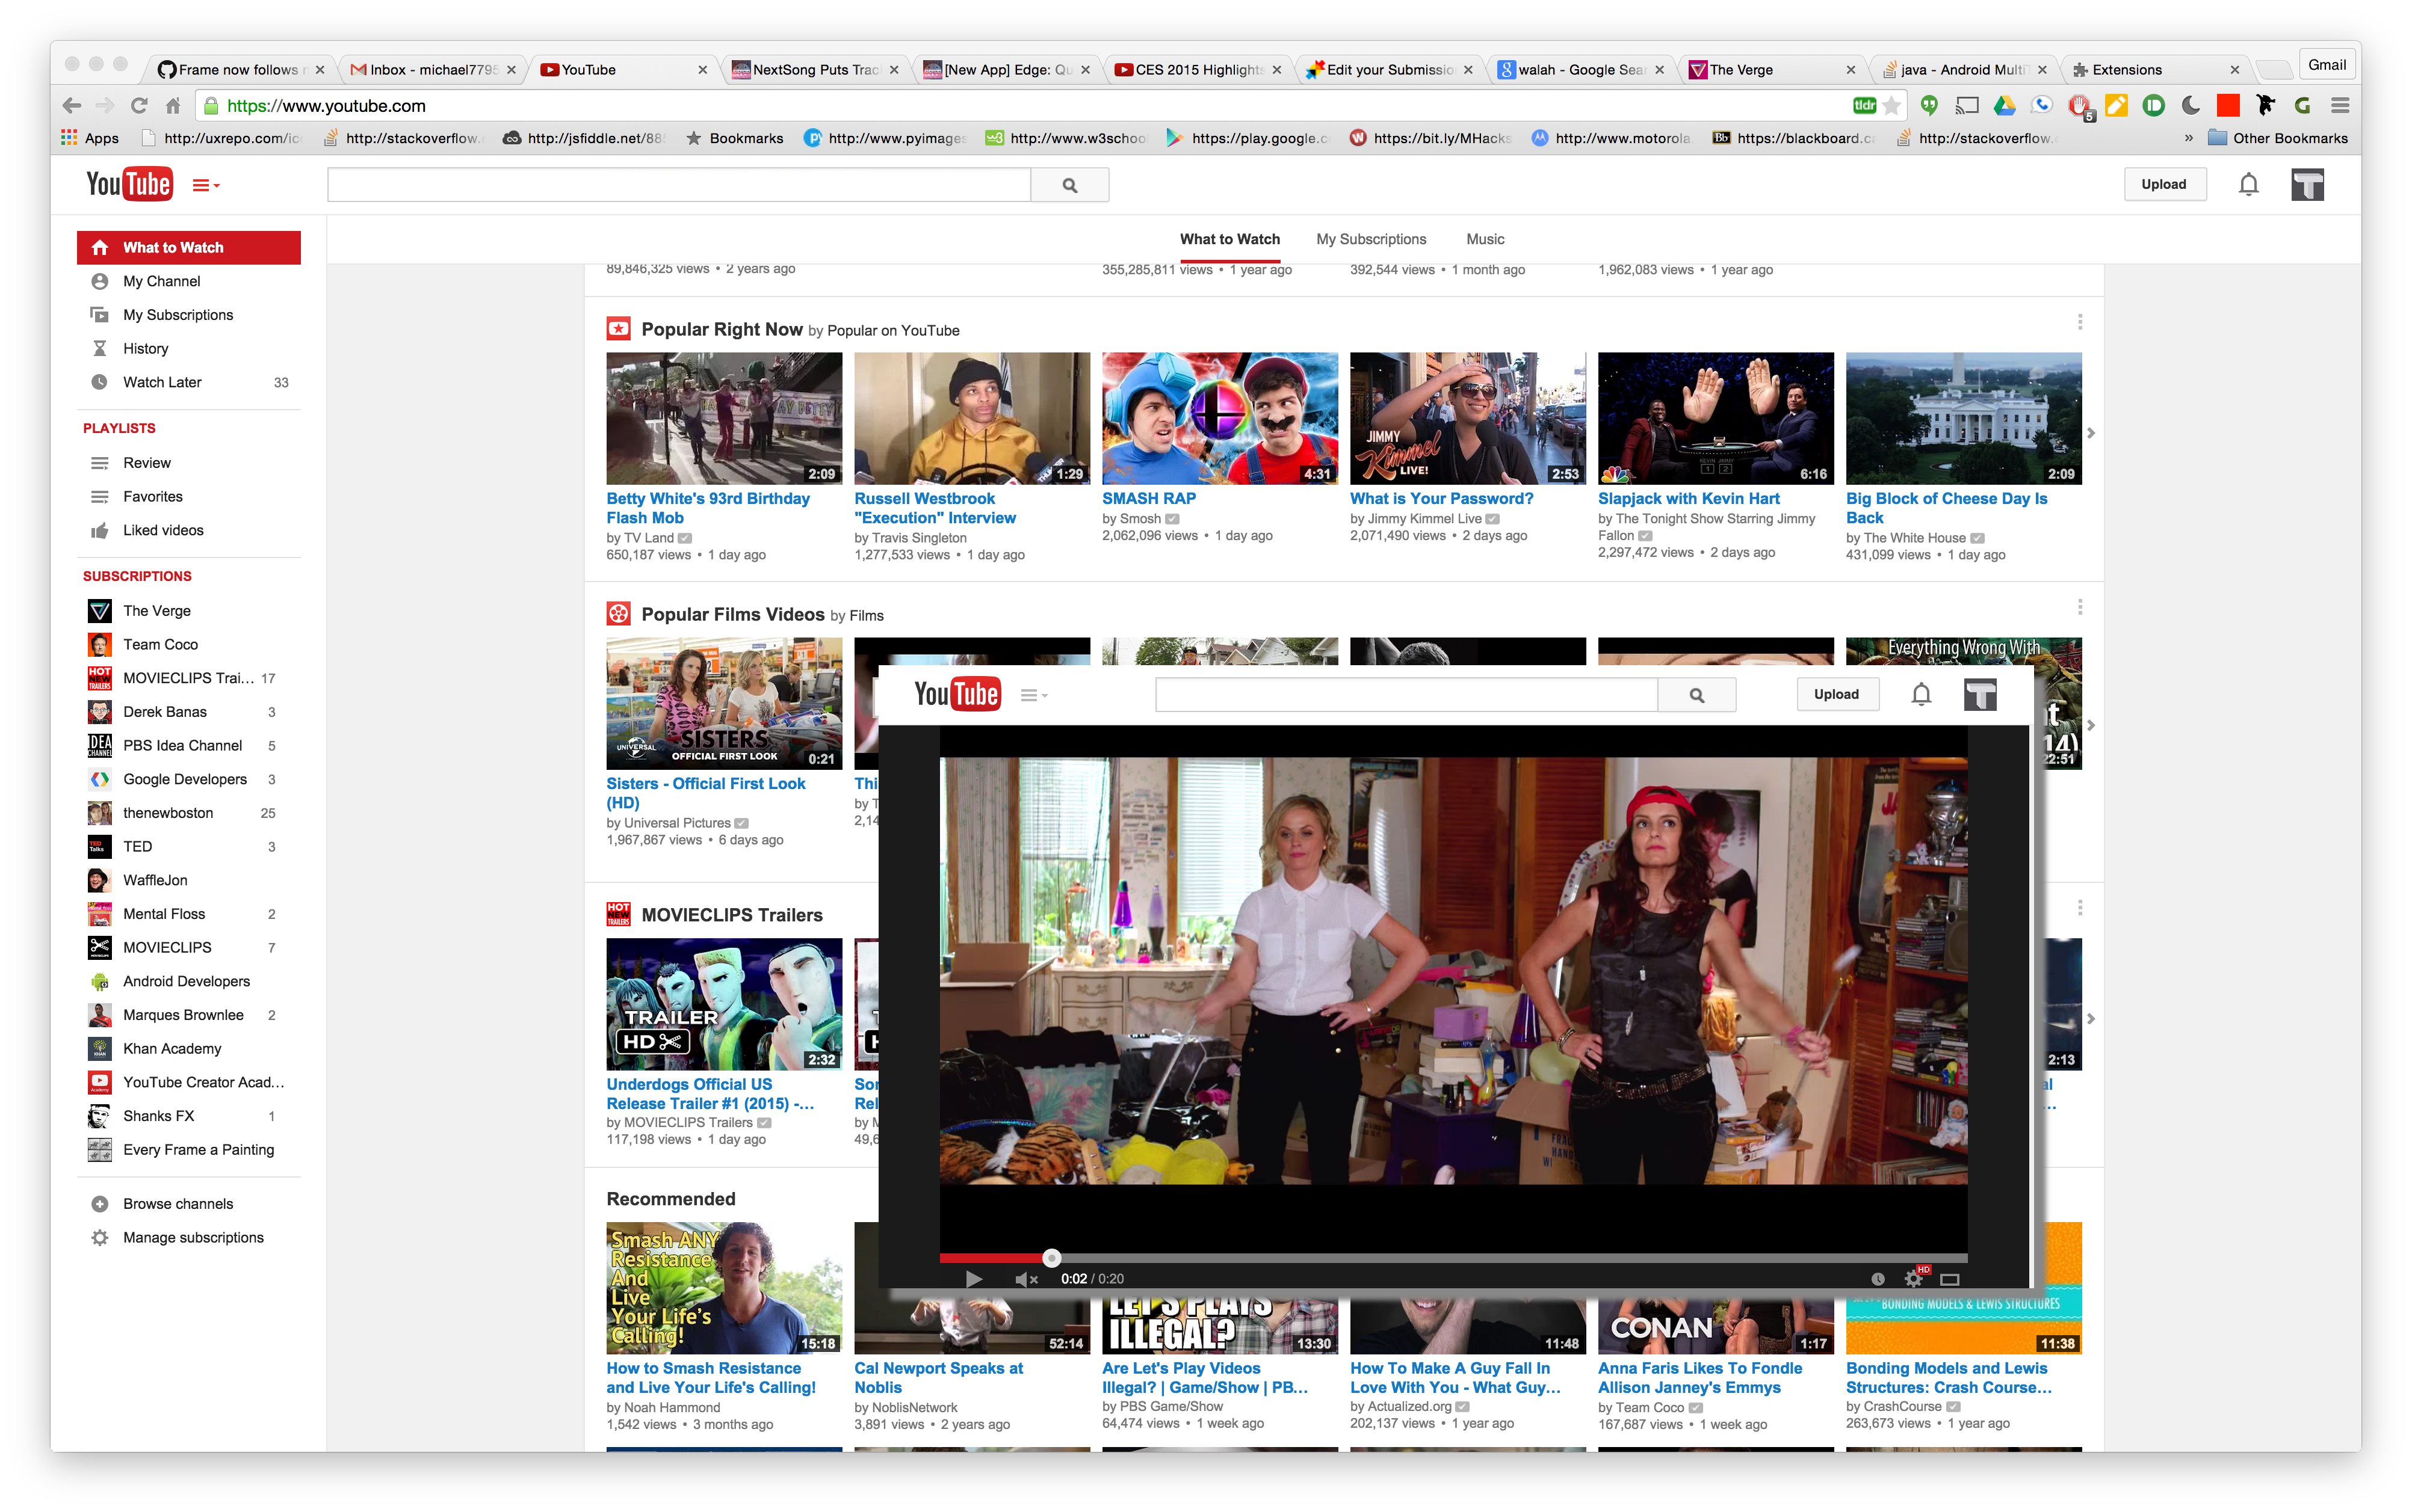Unmute the popup video player
Screen dimensions: 2412x1512
click(1025, 1279)
